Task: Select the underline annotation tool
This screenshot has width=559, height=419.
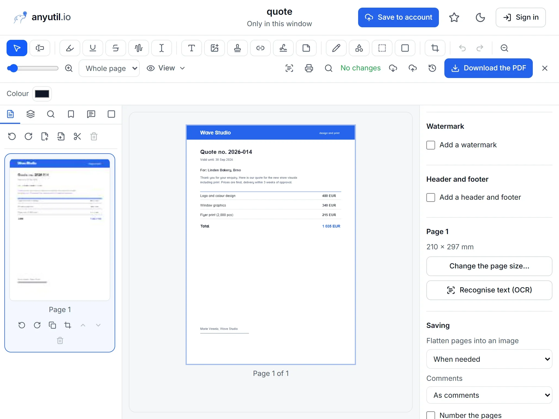Action: [x=93, y=48]
